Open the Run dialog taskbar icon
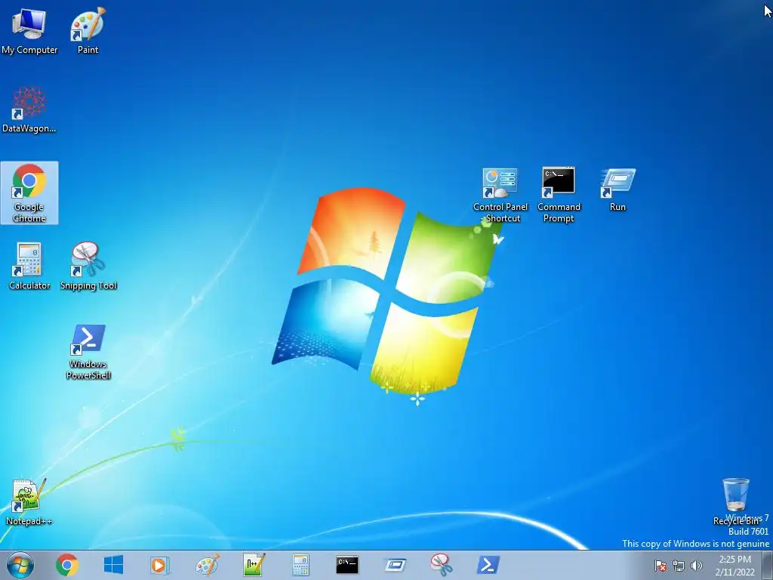This screenshot has width=773, height=580. (x=395, y=565)
